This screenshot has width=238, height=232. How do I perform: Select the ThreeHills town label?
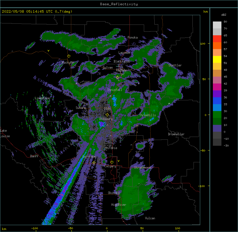coord(147,115)
